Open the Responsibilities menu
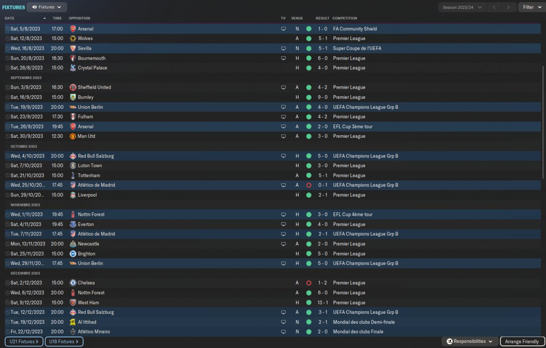The width and height of the screenshot is (546, 348). pyautogui.click(x=470, y=342)
